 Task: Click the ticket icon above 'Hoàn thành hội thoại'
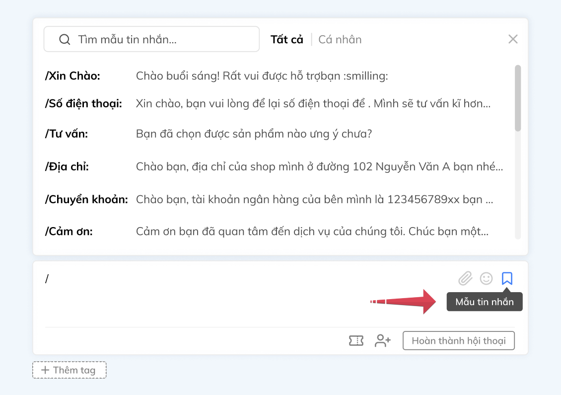[357, 341]
